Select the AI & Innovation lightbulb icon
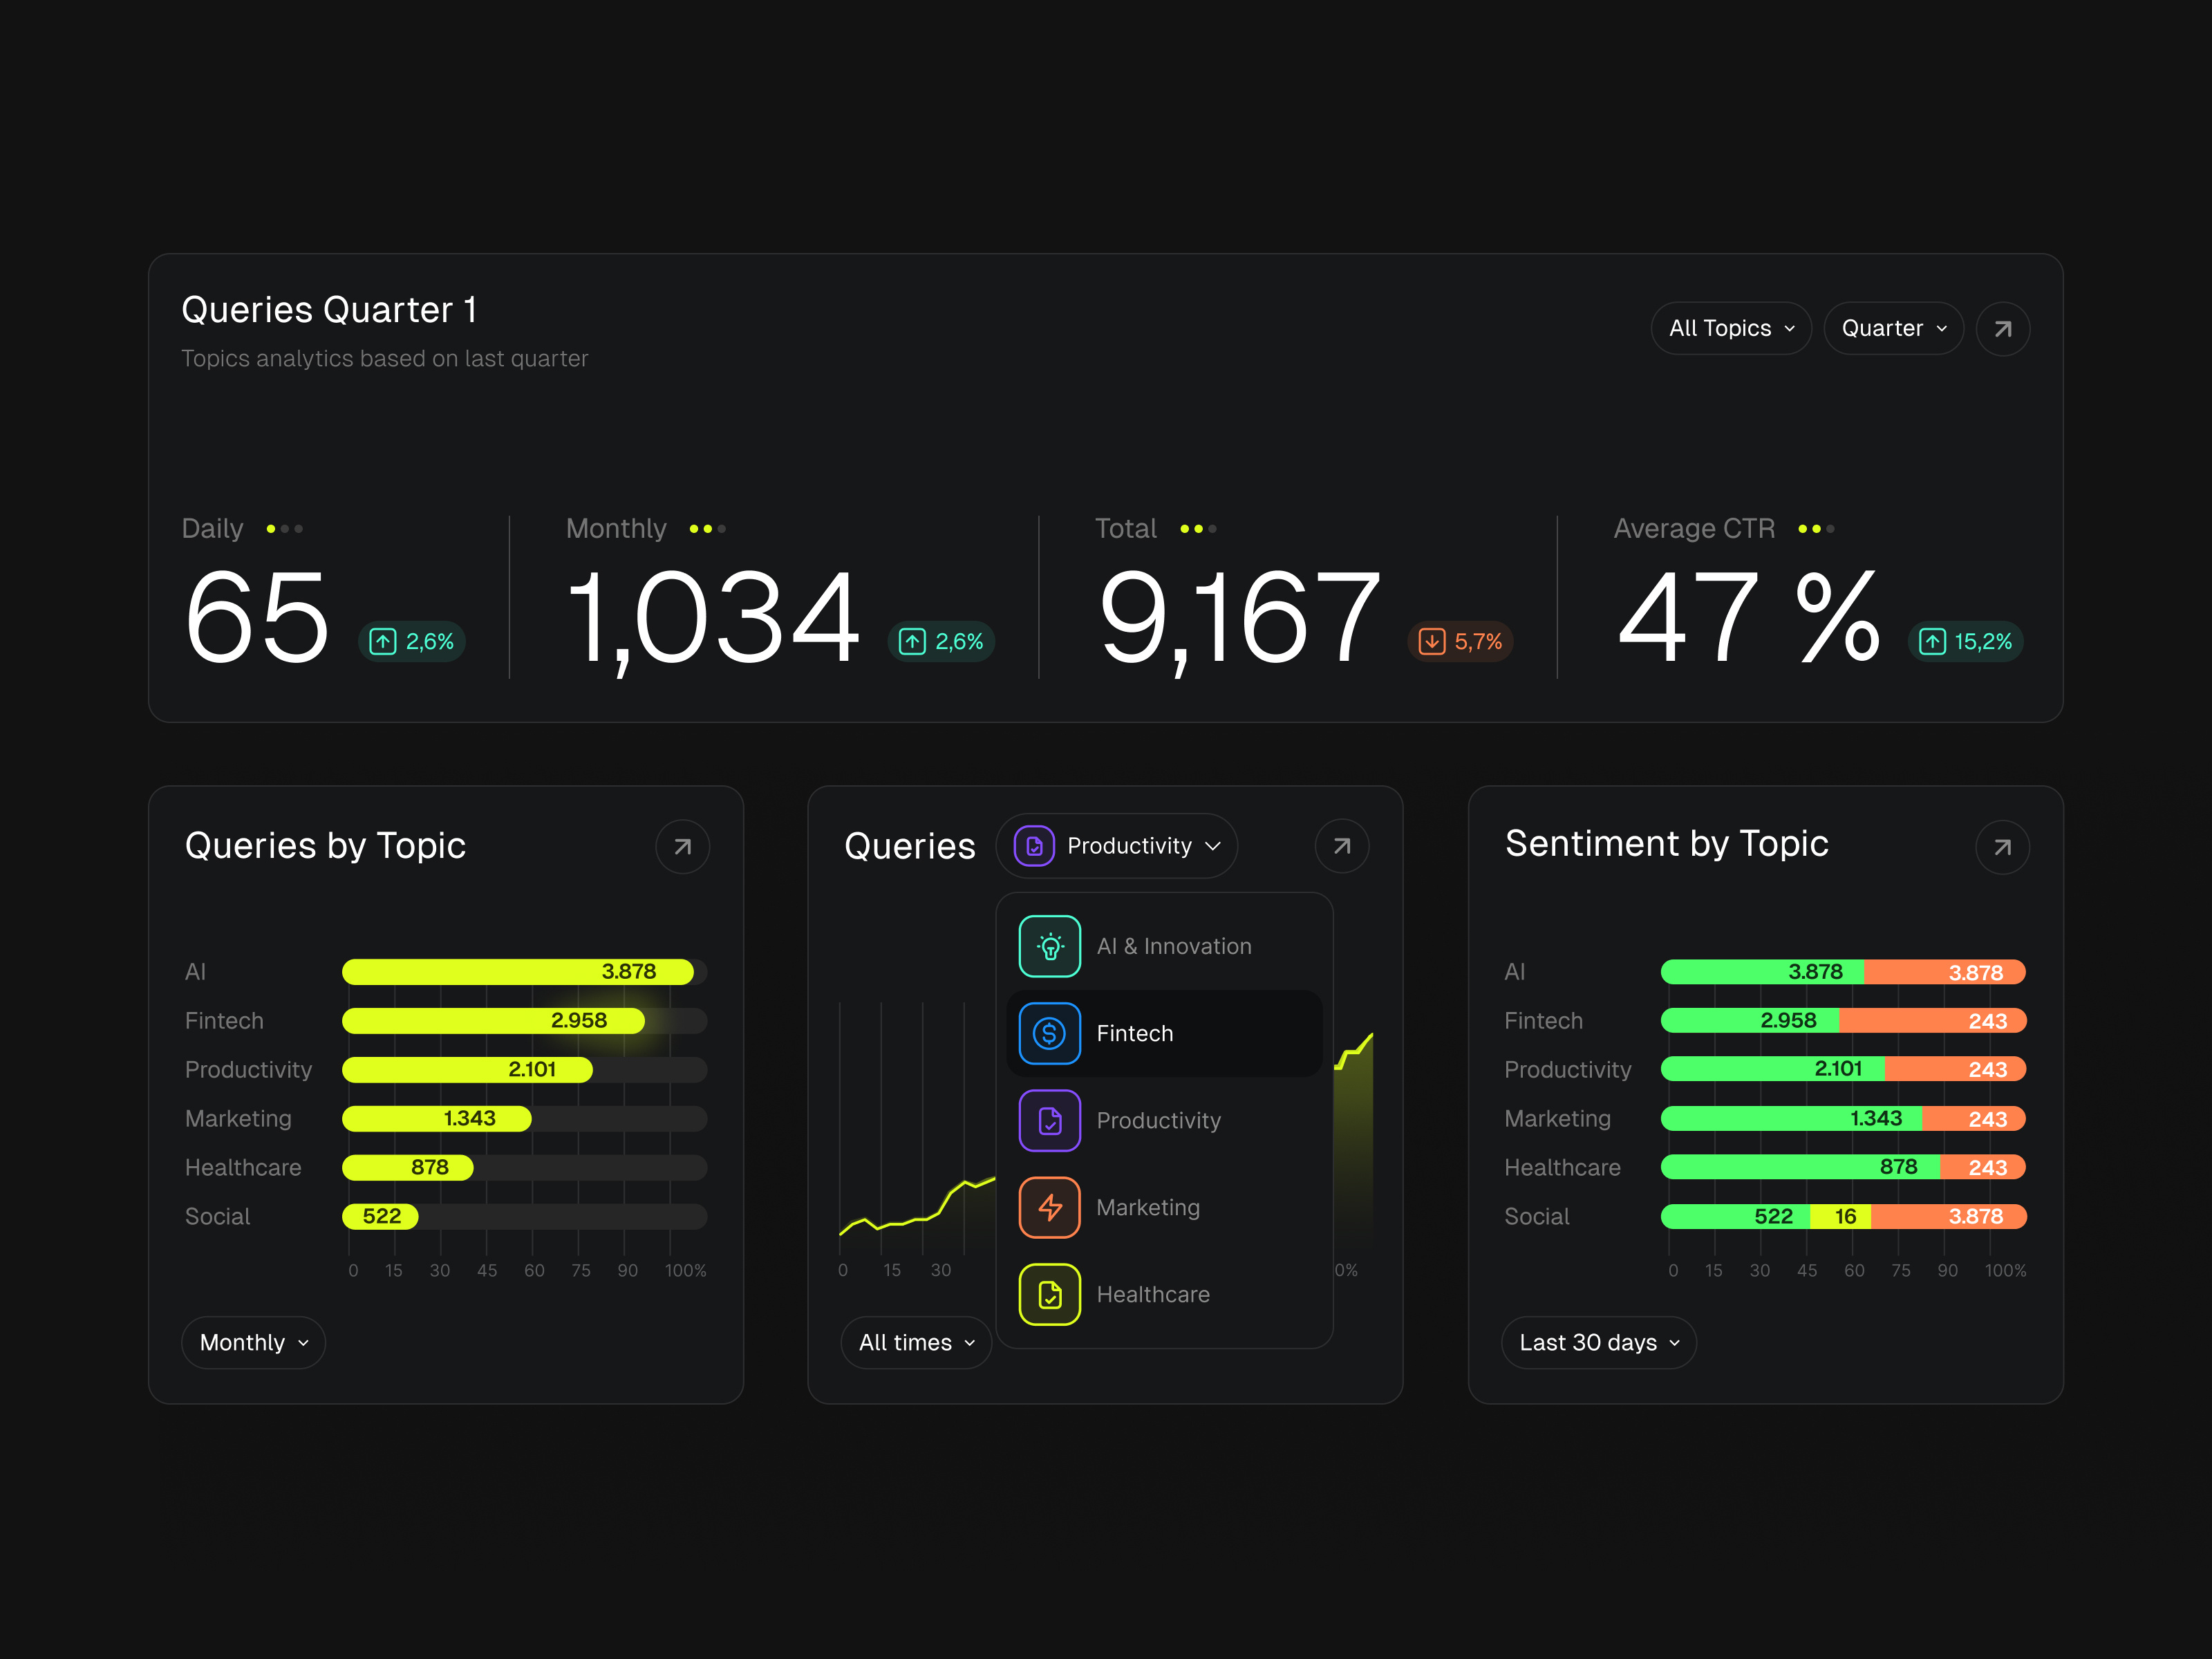This screenshot has width=2212, height=1659. 1049,945
